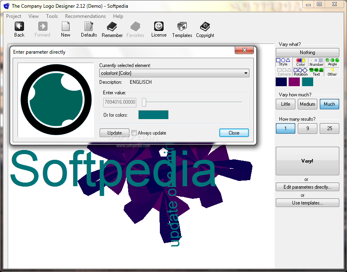
Task: Click Edit parameters directly button
Action: pos(308,187)
